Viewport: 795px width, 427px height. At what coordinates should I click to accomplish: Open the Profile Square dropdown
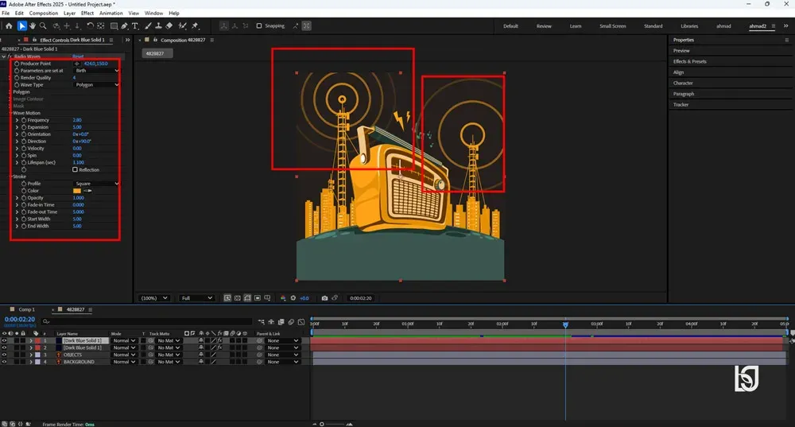pyautogui.click(x=96, y=184)
